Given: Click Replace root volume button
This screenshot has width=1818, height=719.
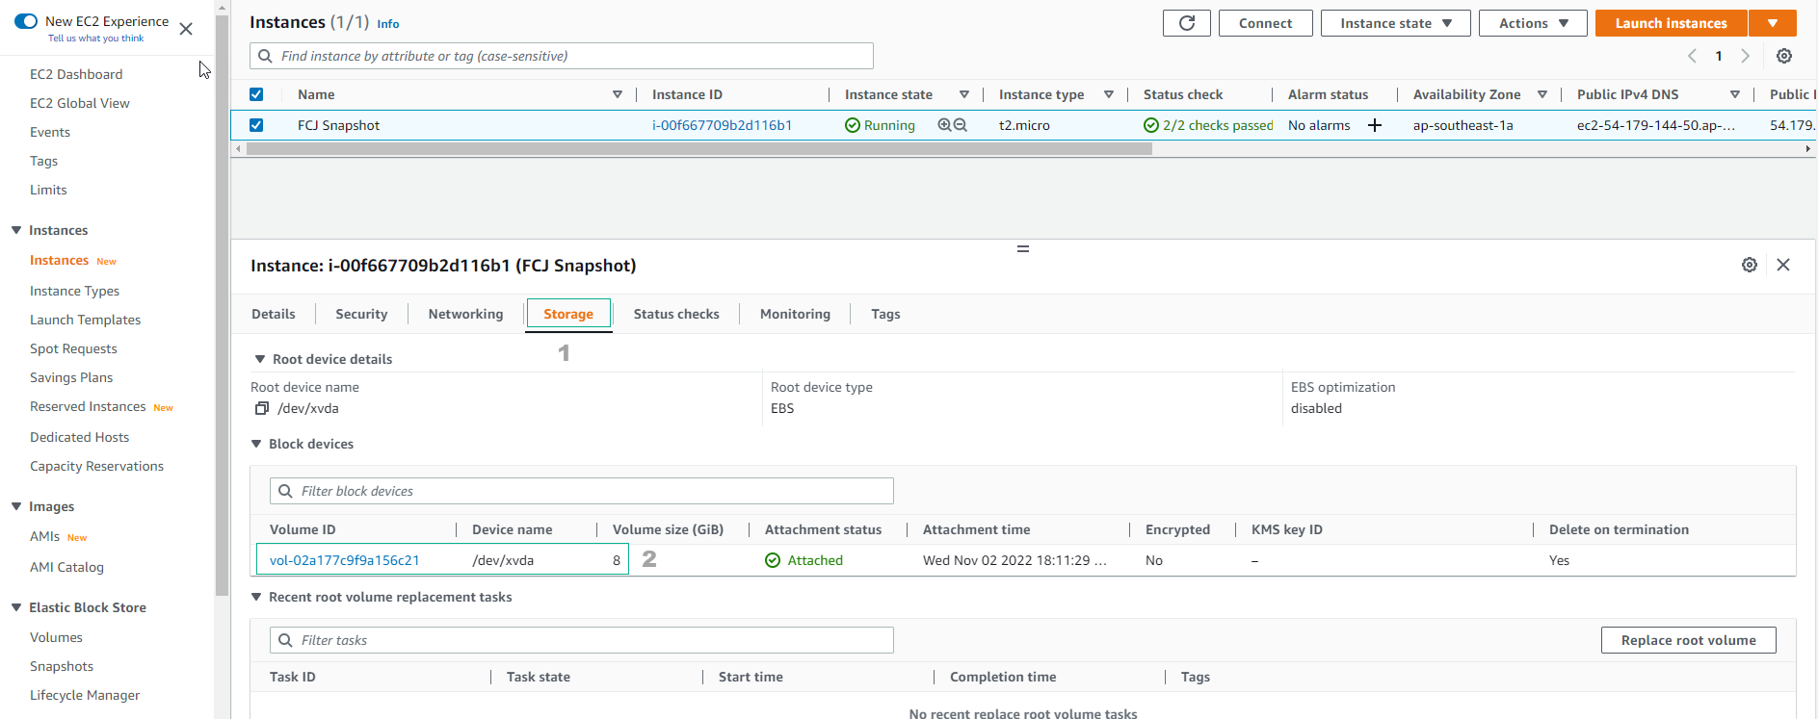Looking at the screenshot, I should click(x=1688, y=640).
